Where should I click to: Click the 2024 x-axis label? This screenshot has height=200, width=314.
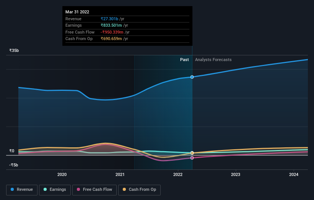(294, 174)
